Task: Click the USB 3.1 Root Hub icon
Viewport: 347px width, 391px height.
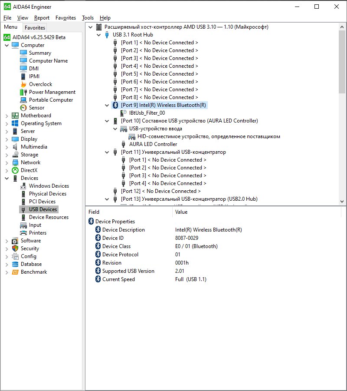Action: point(107,35)
